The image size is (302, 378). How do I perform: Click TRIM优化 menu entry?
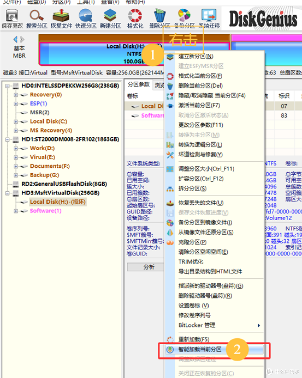pos(214,262)
